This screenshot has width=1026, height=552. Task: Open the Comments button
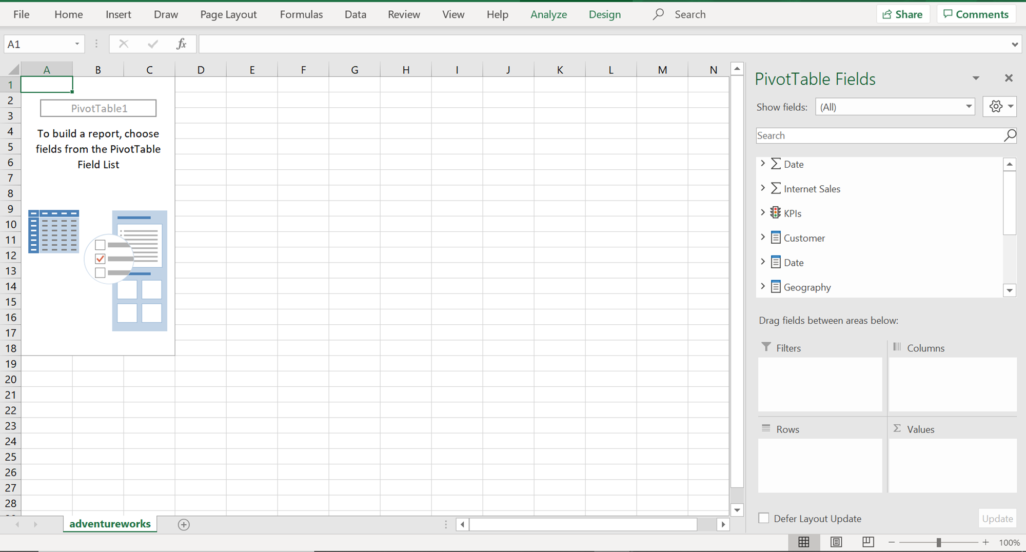pyautogui.click(x=976, y=14)
